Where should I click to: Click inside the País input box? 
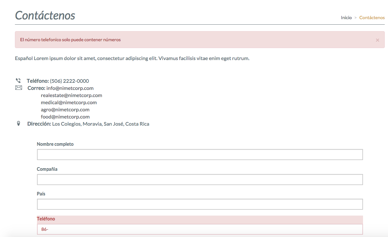200,204
